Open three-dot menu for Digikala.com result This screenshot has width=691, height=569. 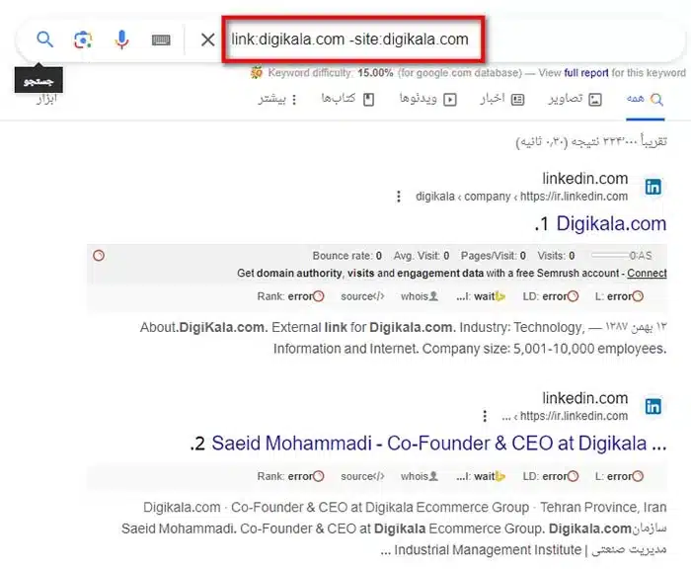[398, 197]
